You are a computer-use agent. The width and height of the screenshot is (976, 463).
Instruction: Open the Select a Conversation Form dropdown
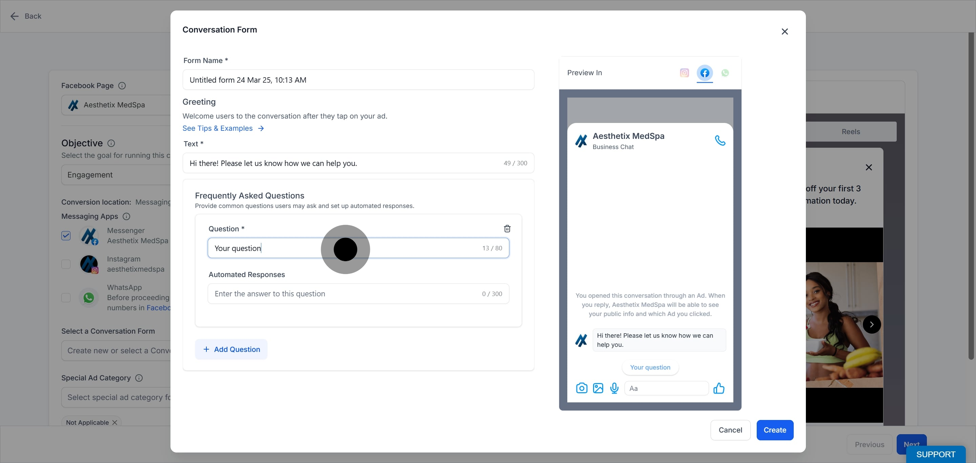tap(116, 351)
